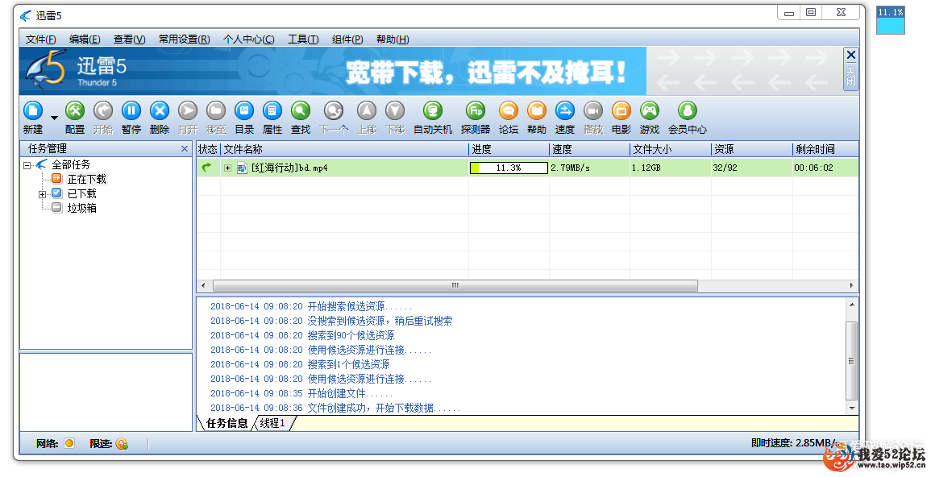This screenshot has height=477, width=931.
Task: Click the 11.3% progress bar
Action: 509,168
